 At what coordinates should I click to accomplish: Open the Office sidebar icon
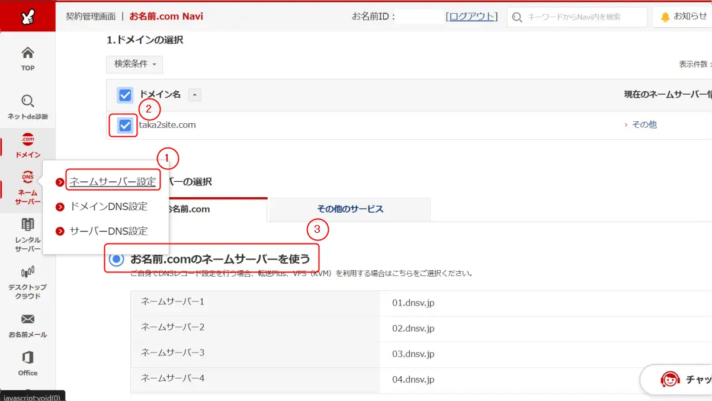28,358
